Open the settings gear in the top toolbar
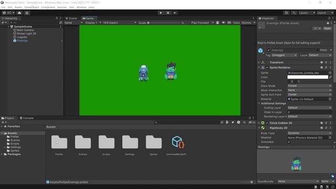336x189 pixels. [x=27, y=13]
